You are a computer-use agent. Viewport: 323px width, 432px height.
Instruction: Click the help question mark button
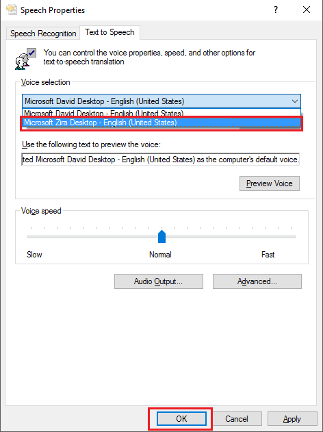276,10
